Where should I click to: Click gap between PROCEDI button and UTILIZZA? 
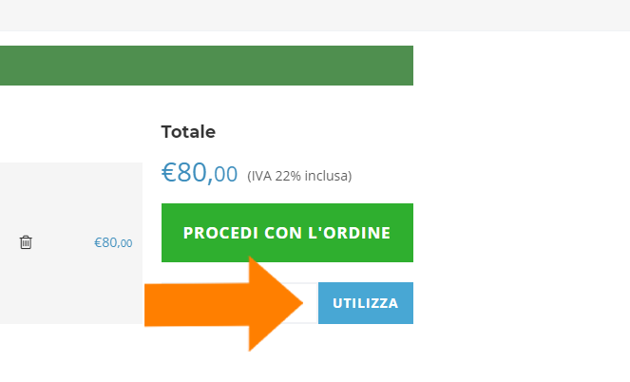click(x=287, y=272)
